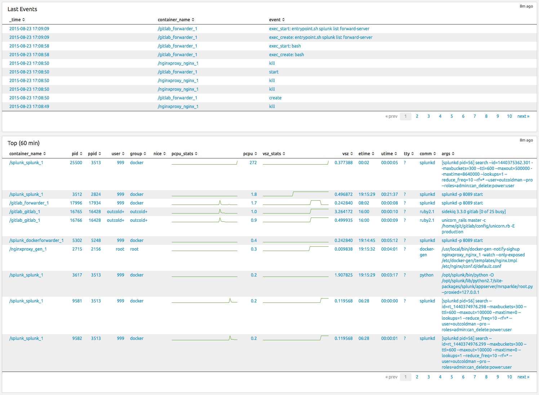Viewport: 539px width, 395px height.
Task: Select the /nginxproxy_gen_1 container row
Action: (28, 249)
